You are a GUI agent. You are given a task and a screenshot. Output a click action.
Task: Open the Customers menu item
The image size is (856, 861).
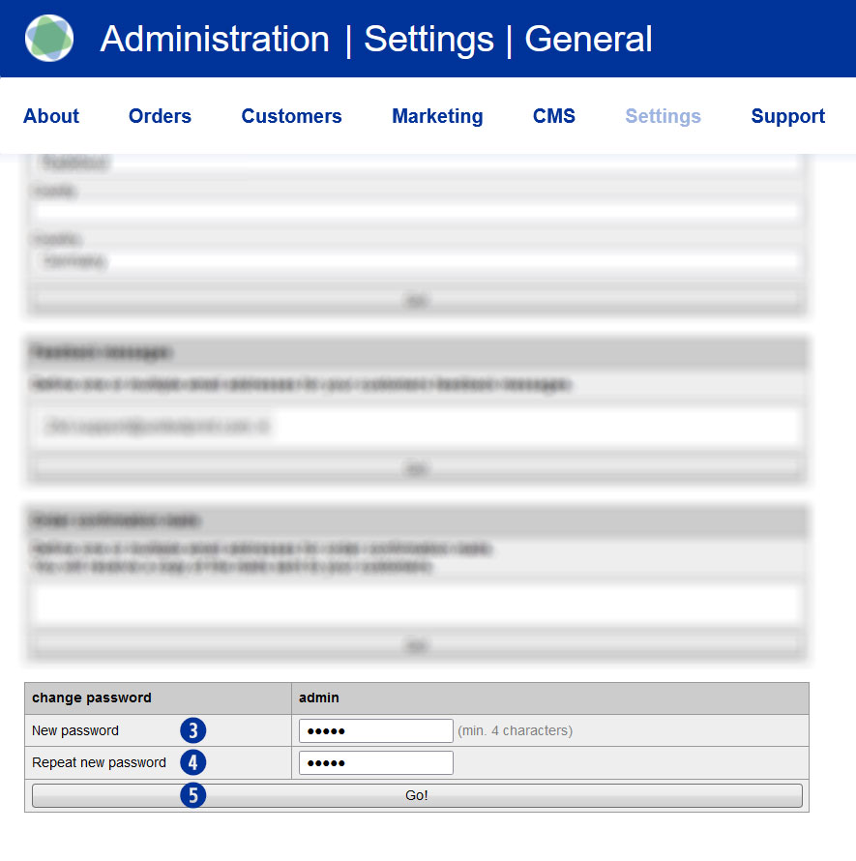[291, 116]
